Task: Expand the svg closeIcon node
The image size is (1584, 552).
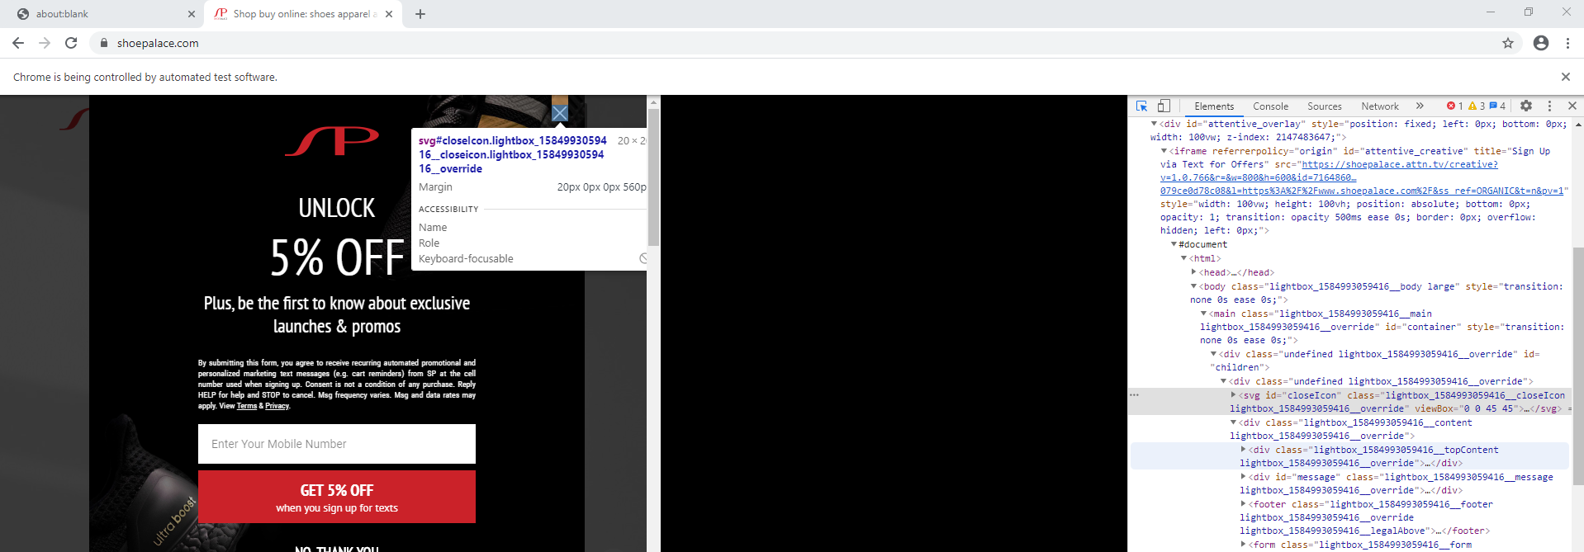Action: click(x=1233, y=395)
